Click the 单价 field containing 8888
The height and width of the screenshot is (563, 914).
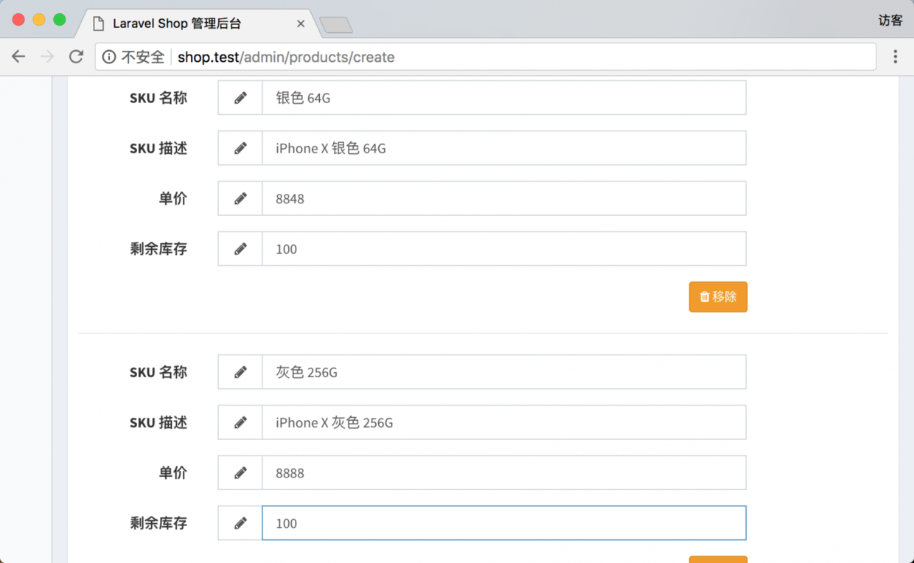click(x=504, y=473)
